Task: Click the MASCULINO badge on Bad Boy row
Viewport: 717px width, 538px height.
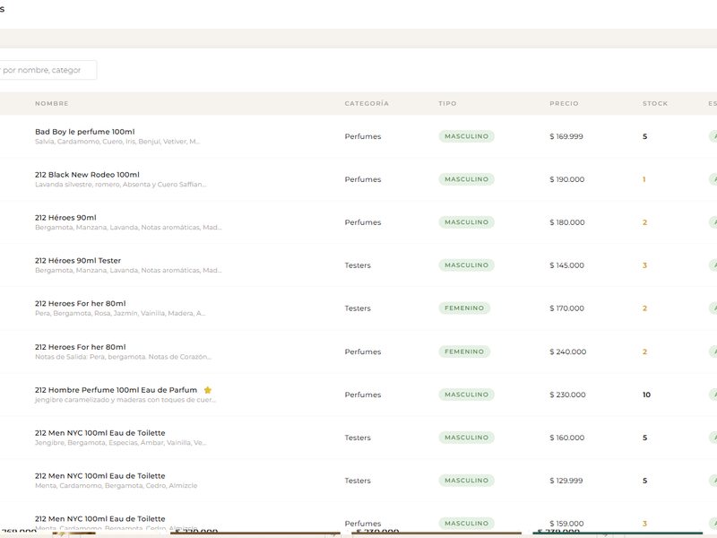Action: (466, 136)
